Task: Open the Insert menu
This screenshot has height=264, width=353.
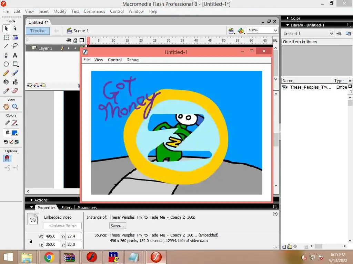Action: (43, 11)
